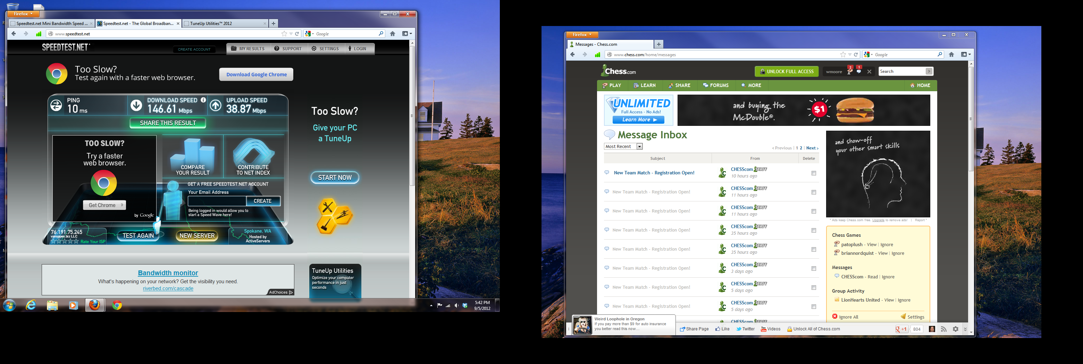Open the FORUMS menu on Chess.com
The image size is (1083, 364).
pyautogui.click(x=716, y=85)
